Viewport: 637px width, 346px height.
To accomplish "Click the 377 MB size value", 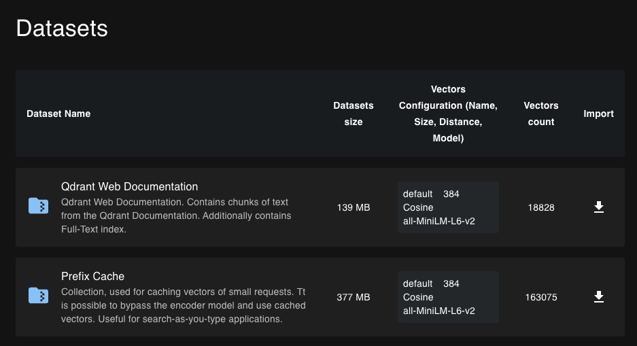I will [354, 297].
